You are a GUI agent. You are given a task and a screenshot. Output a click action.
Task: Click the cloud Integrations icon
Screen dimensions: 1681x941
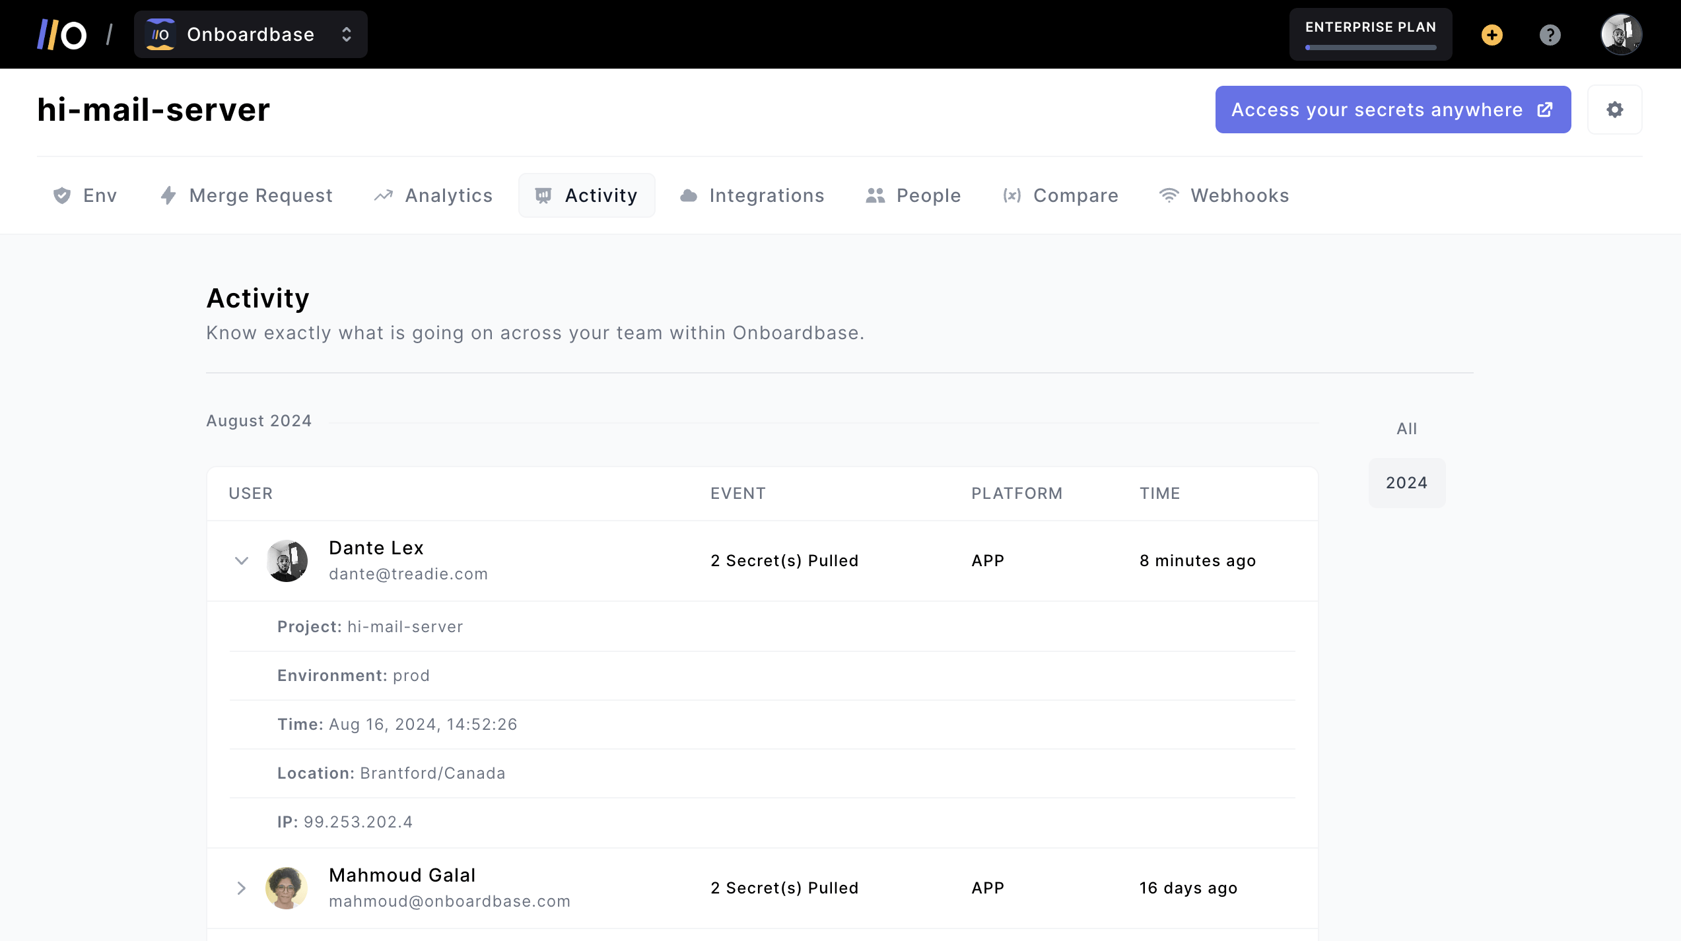[x=689, y=195]
